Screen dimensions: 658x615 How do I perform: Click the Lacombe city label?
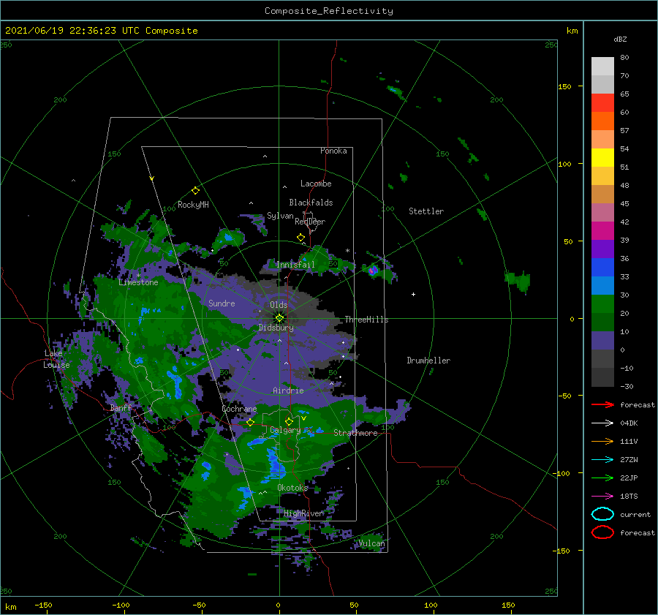(x=316, y=184)
